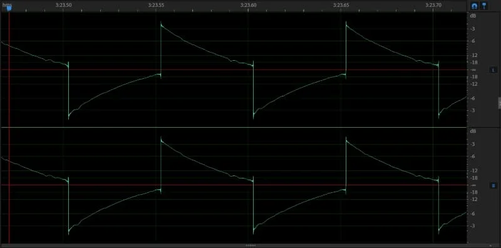Click the 3:23.65 mark on time ruler
501x248 pixels.
[341, 5]
